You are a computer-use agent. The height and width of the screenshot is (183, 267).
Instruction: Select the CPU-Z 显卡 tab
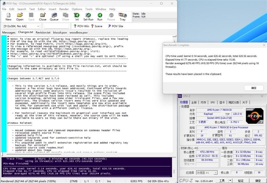[x=222, y=102]
